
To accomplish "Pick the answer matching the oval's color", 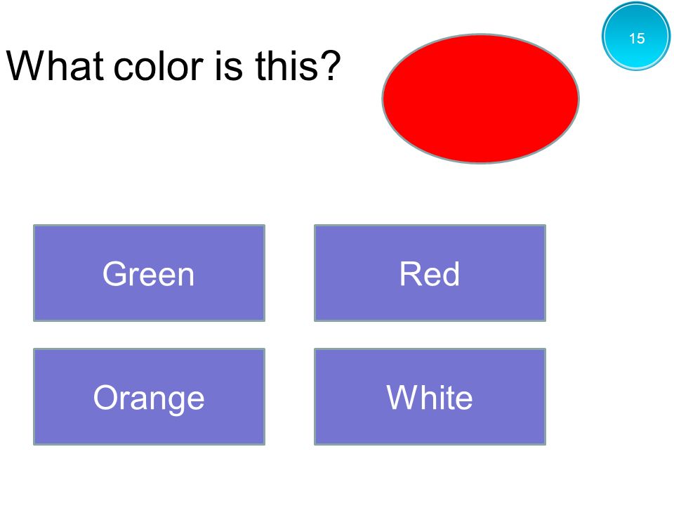I will pyautogui.click(x=430, y=273).
